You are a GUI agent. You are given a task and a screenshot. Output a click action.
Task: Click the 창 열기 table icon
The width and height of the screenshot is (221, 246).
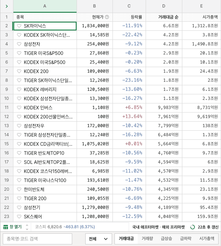(6, 227)
